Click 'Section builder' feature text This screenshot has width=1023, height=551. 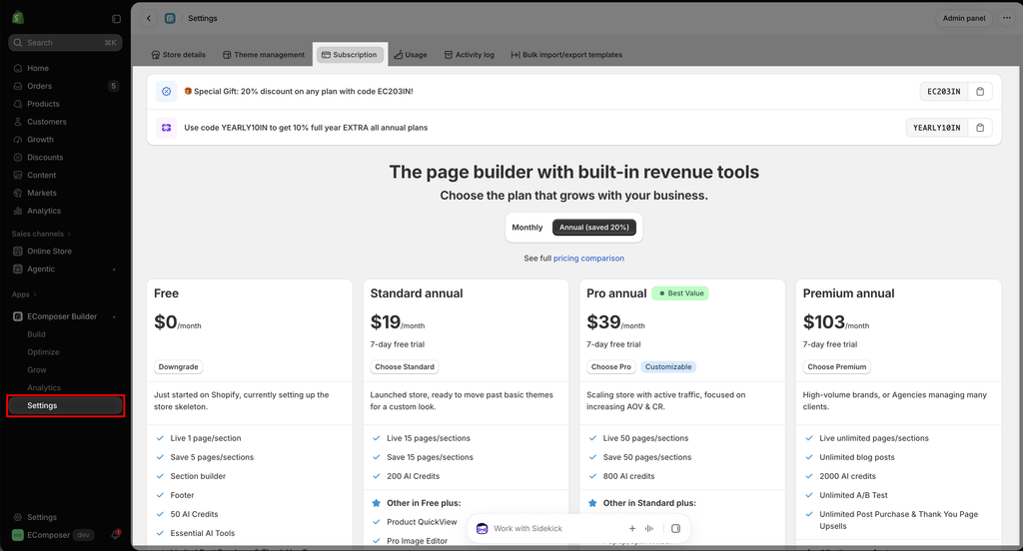coord(198,477)
